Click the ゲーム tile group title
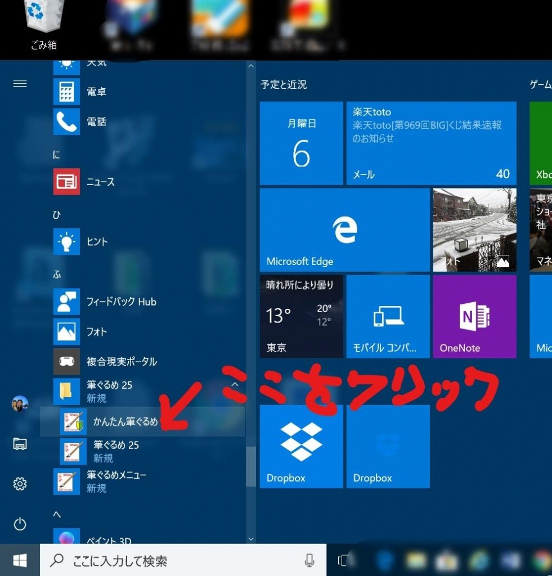The width and height of the screenshot is (552, 576). tap(541, 84)
